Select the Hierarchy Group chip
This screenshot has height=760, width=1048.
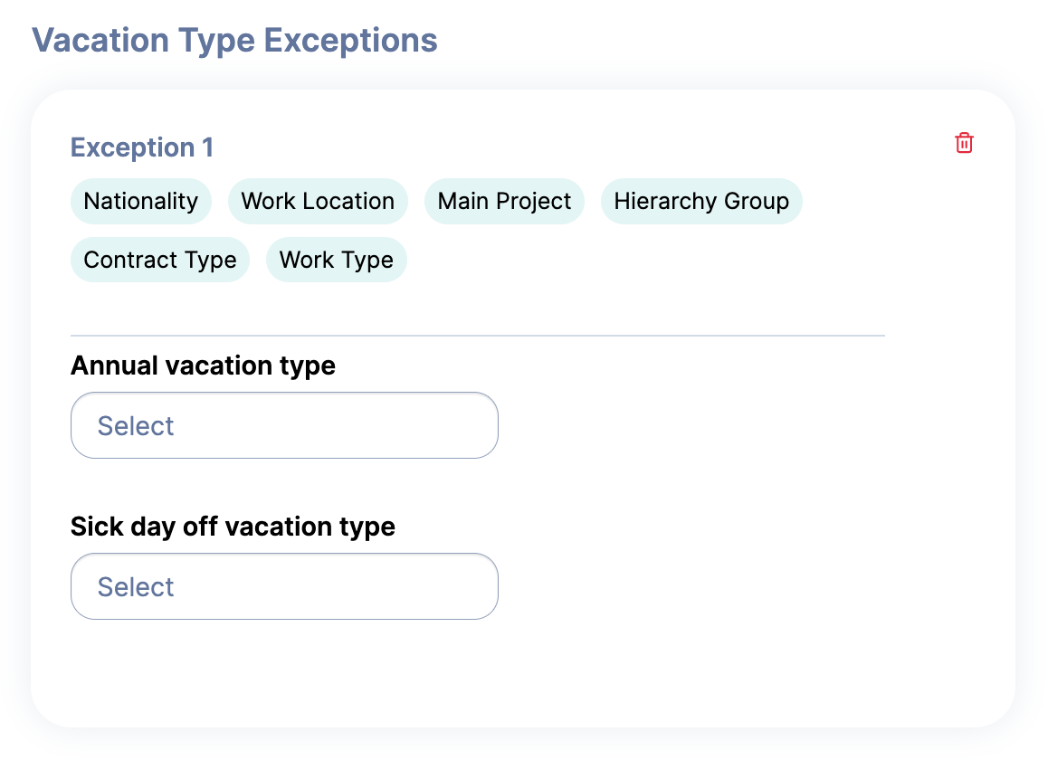pos(701,201)
